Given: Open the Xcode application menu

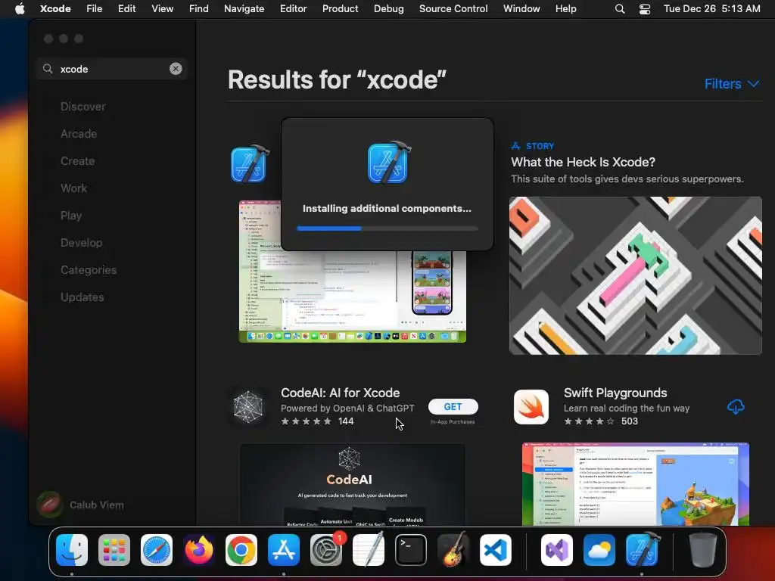Looking at the screenshot, I should pyautogui.click(x=55, y=9).
